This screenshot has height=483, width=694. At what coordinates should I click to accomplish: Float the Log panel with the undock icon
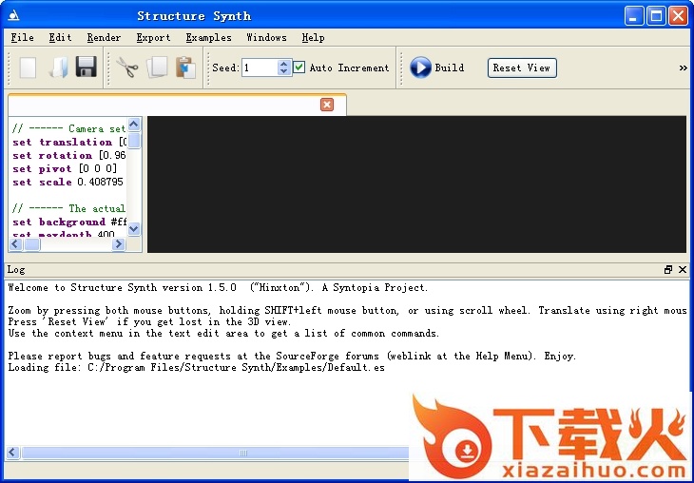click(668, 270)
